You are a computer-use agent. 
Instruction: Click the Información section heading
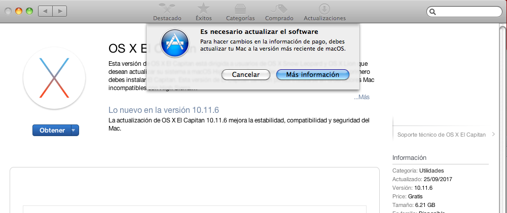coord(409,158)
